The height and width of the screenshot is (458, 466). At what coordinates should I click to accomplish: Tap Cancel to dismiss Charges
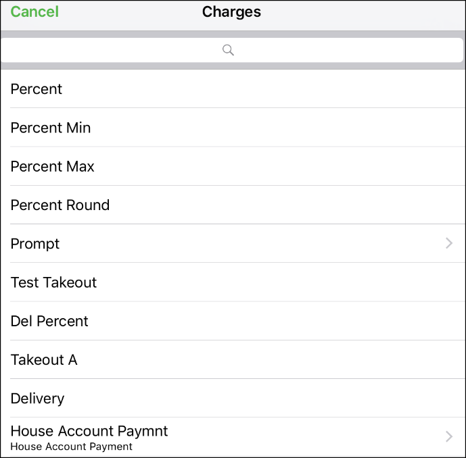coord(34,12)
